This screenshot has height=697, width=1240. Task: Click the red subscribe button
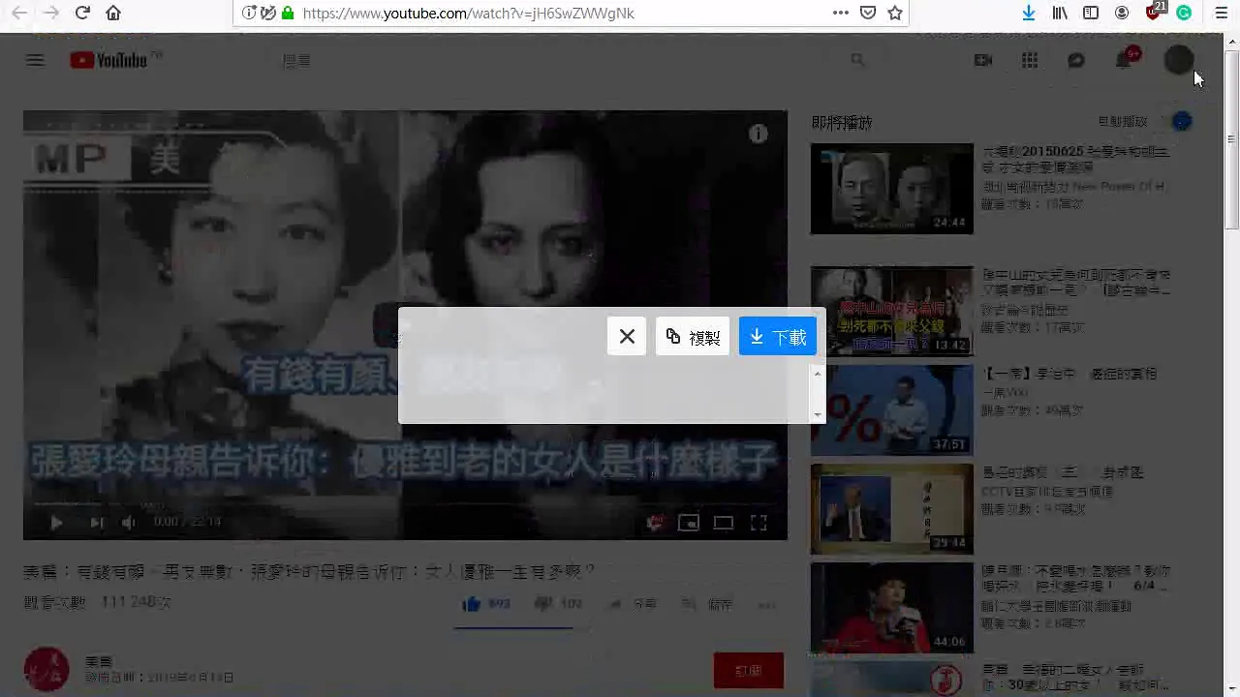click(x=749, y=670)
